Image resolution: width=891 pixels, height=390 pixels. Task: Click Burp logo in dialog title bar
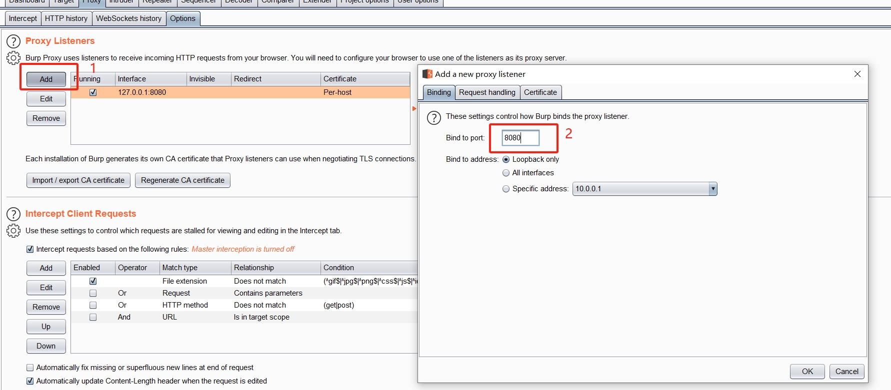tap(427, 74)
